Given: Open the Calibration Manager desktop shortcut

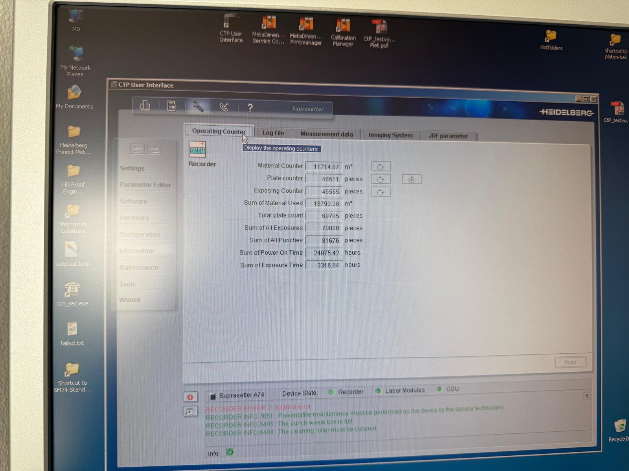Looking at the screenshot, I should (343, 32).
